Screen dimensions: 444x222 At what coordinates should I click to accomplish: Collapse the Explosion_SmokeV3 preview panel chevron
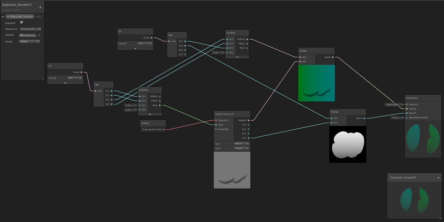tap(438, 177)
